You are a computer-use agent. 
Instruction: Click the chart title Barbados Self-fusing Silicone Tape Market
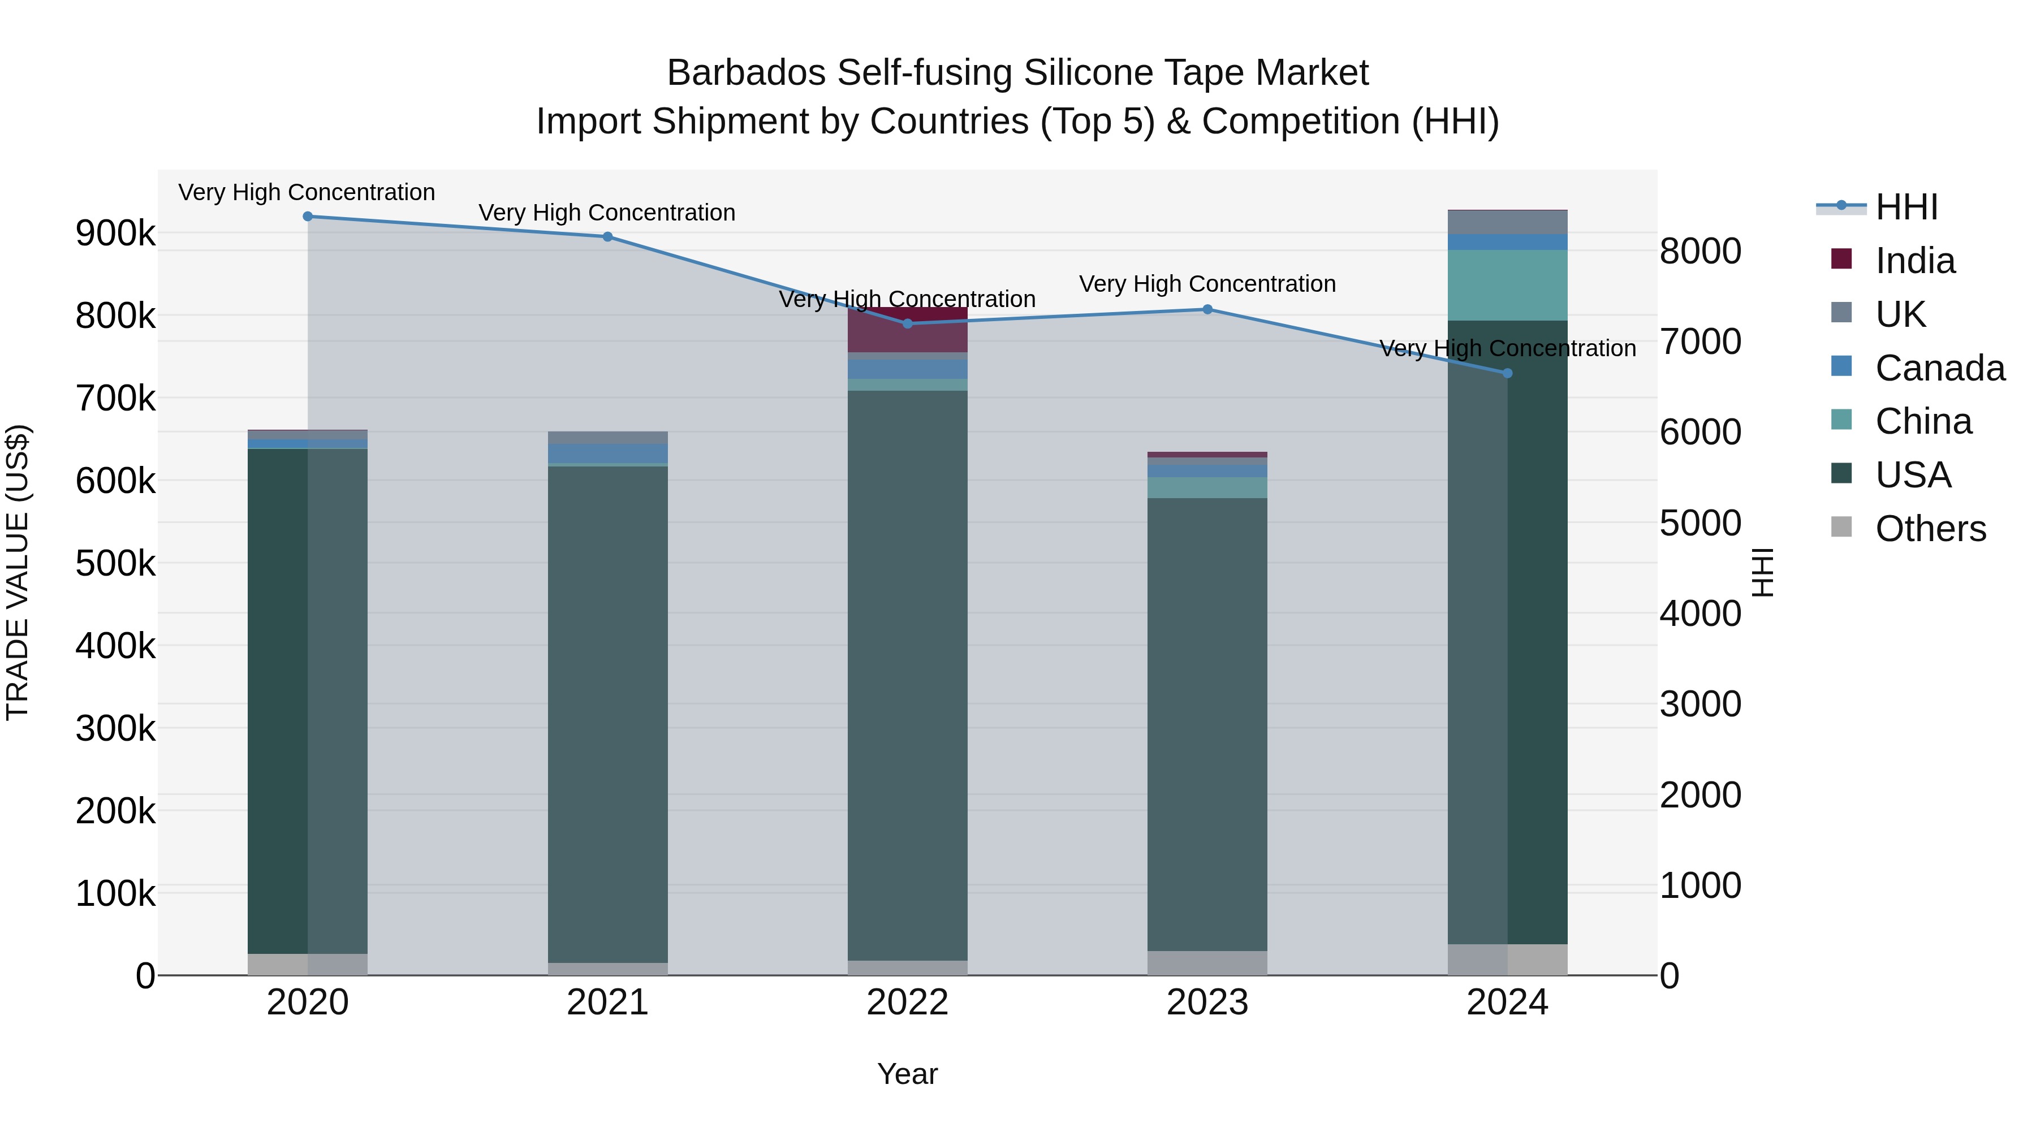pyautogui.click(x=1018, y=73)
